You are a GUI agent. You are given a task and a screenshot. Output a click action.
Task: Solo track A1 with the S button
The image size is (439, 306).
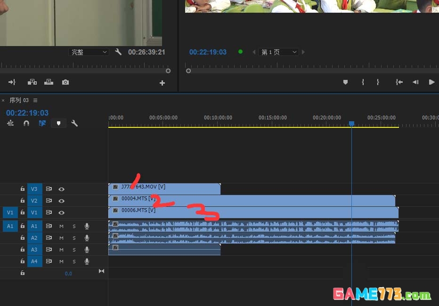pos(74,226)
